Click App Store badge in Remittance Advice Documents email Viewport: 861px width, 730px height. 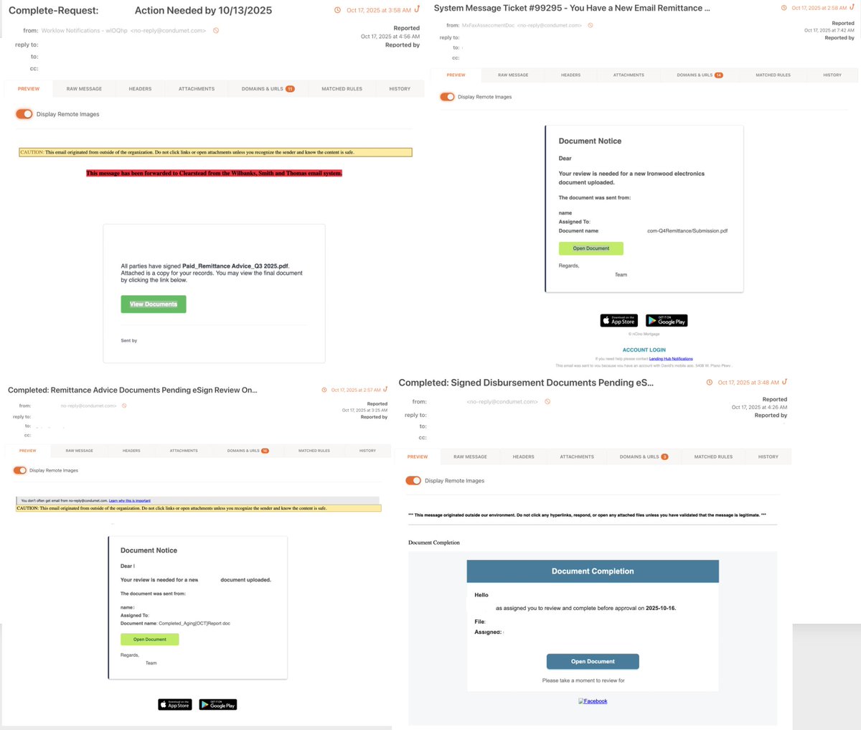tap(175, 705)
